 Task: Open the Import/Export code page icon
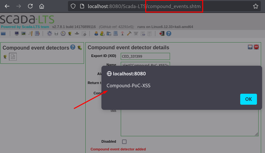click(x=143, y=33)
